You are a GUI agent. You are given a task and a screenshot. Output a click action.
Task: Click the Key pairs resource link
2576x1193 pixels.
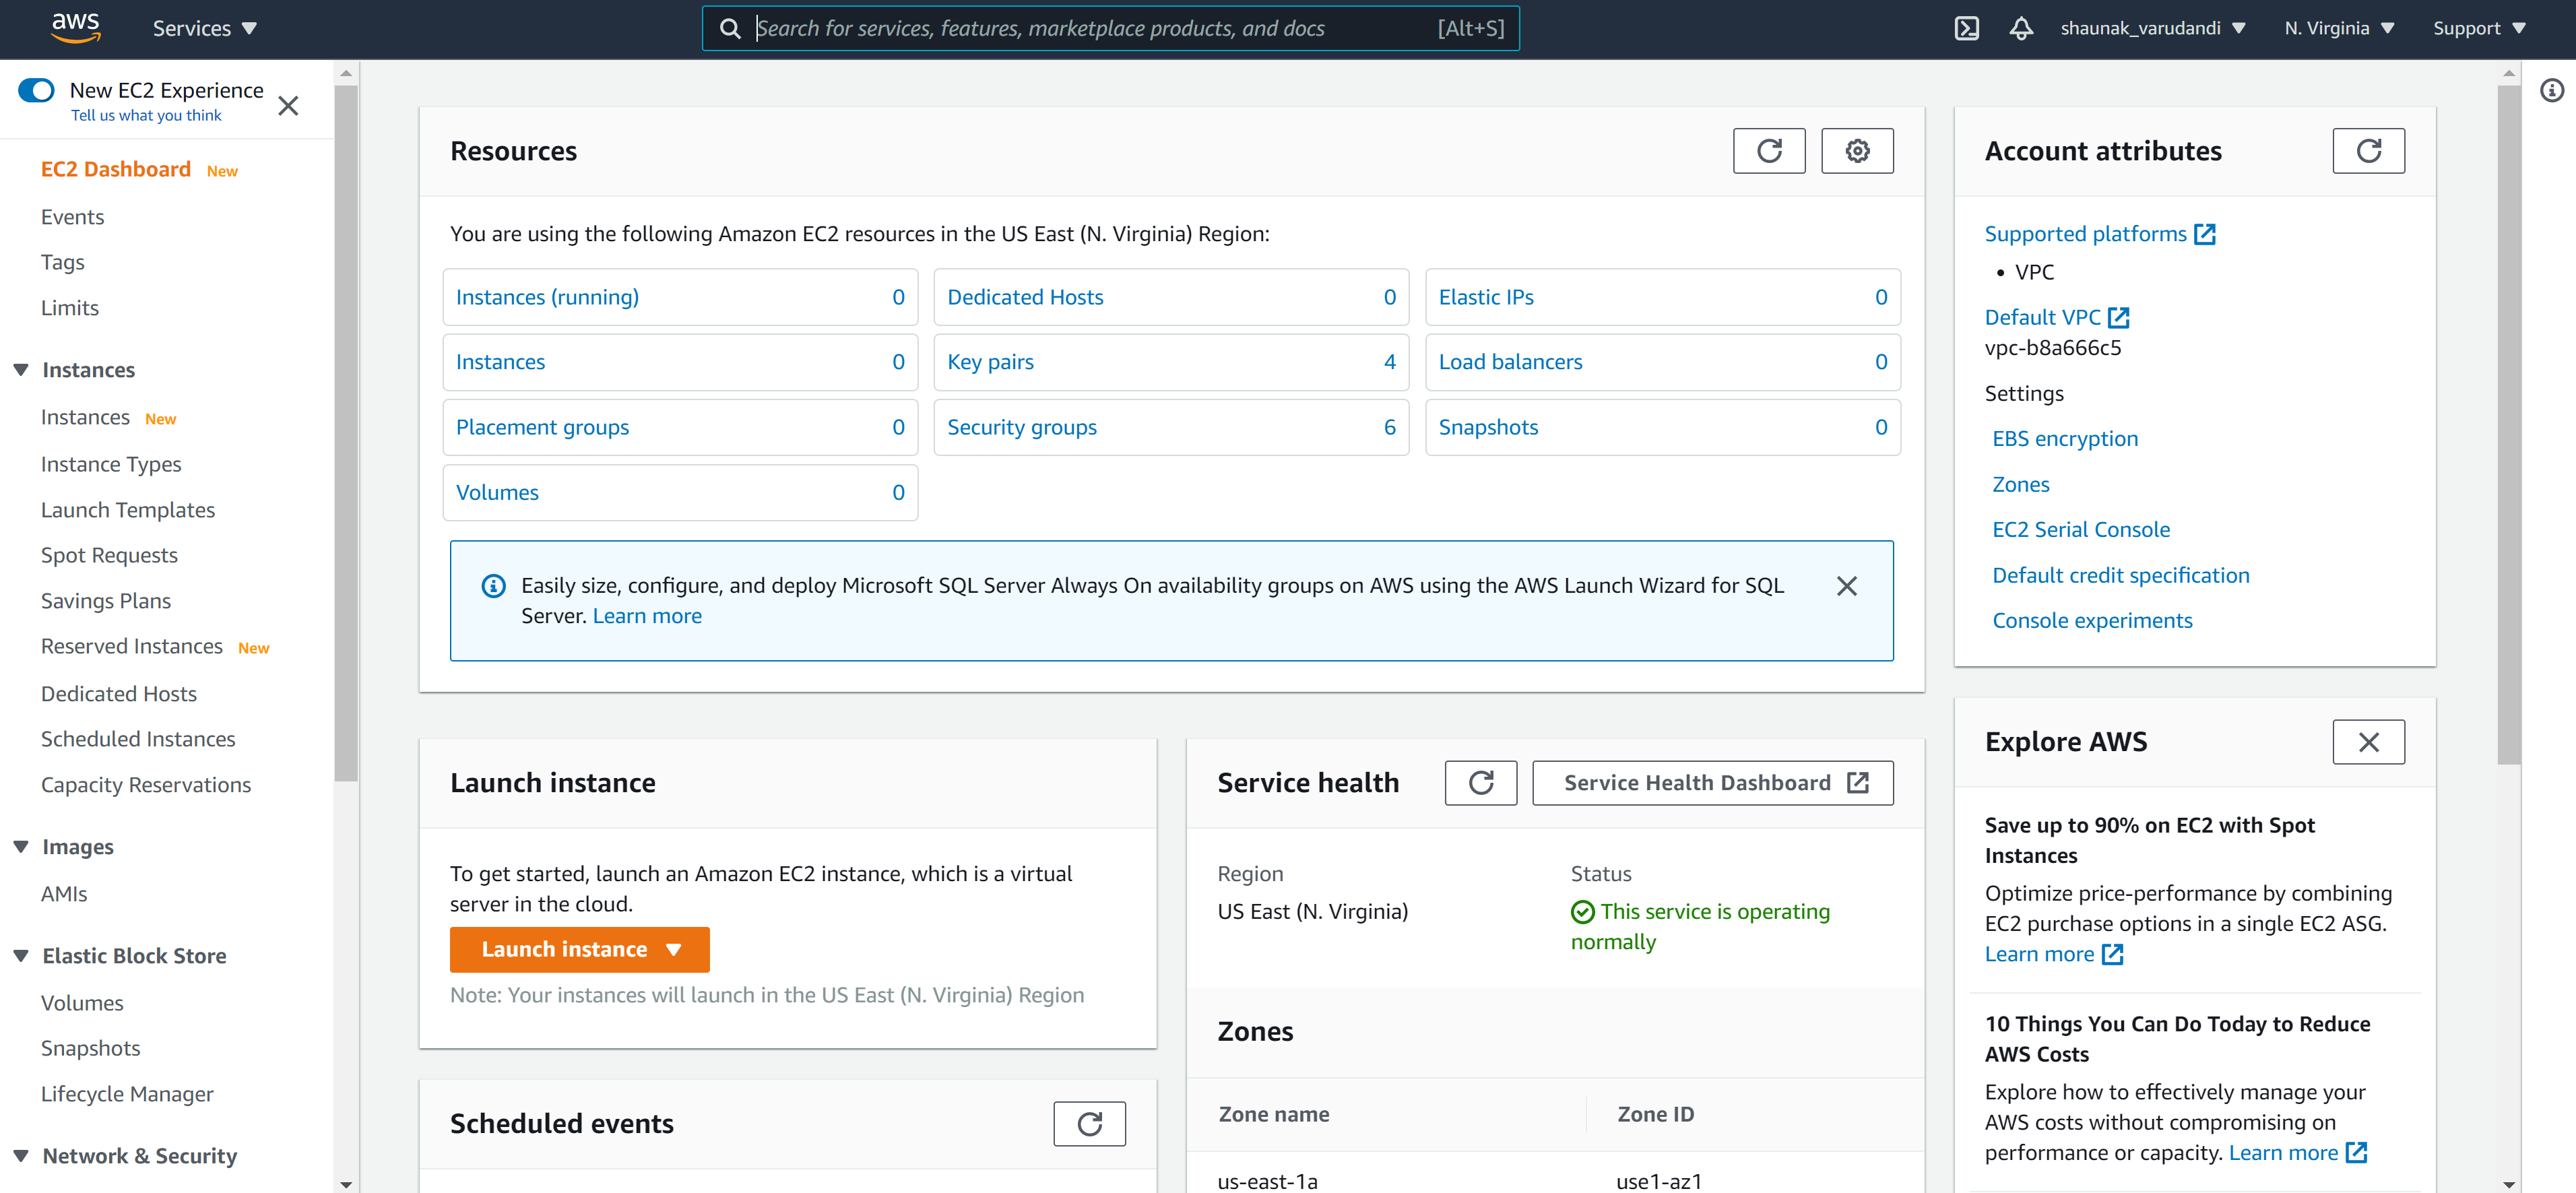(x=990, y=362)
